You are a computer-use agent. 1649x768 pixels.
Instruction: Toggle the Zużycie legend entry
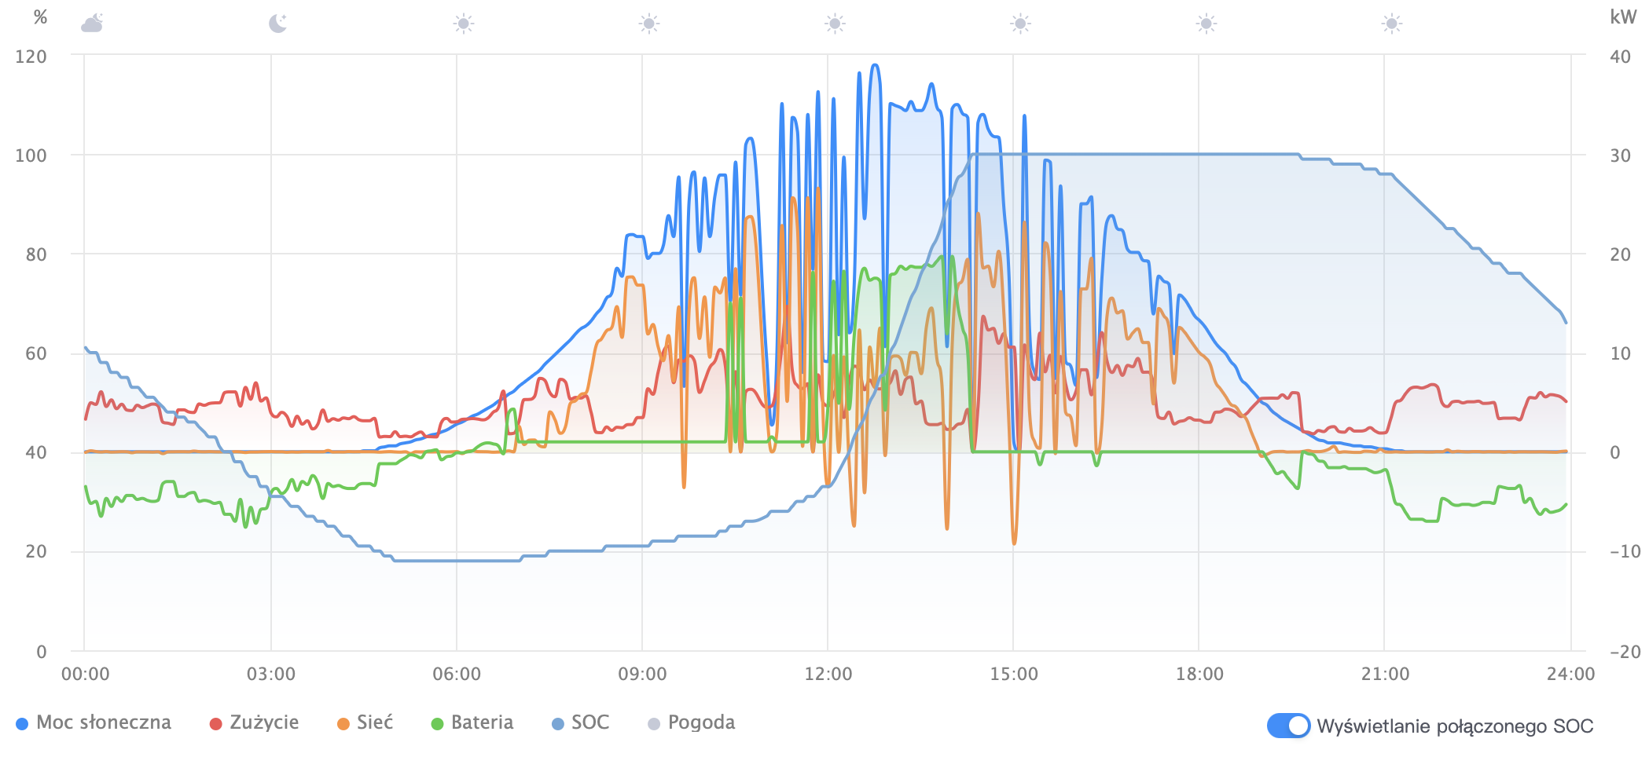click(x=255, y=722)
